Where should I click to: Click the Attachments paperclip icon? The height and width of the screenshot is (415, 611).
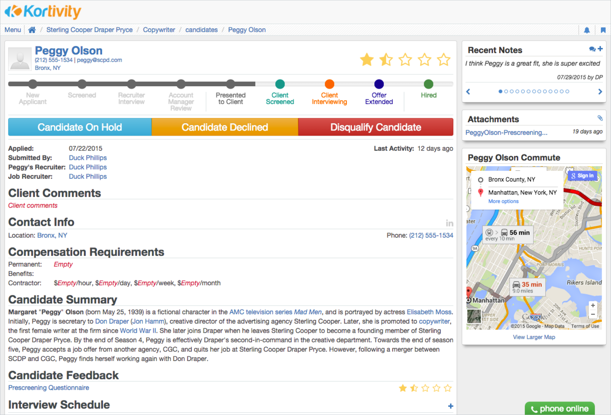(x=600, y=118)
